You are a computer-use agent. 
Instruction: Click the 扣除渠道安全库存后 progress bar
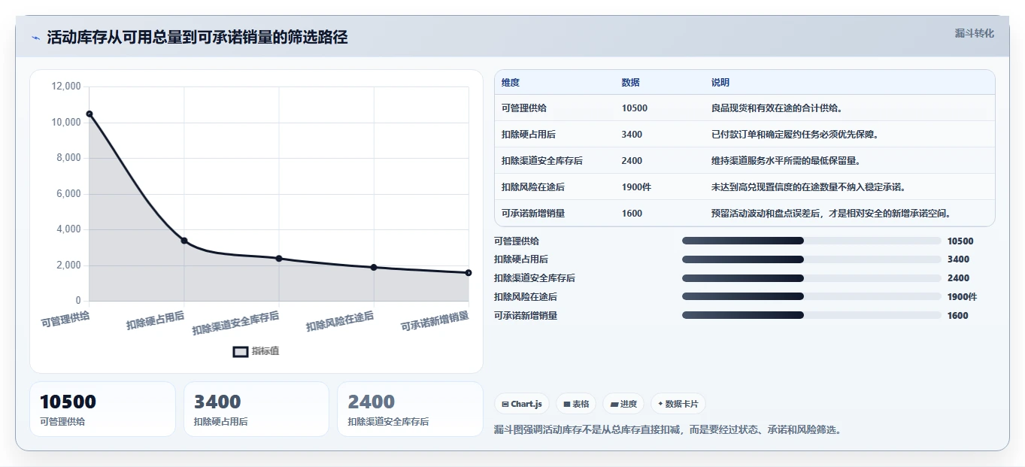(x=811, y=278)
